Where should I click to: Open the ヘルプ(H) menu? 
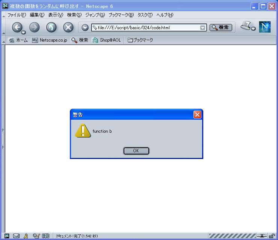(165, 15)
